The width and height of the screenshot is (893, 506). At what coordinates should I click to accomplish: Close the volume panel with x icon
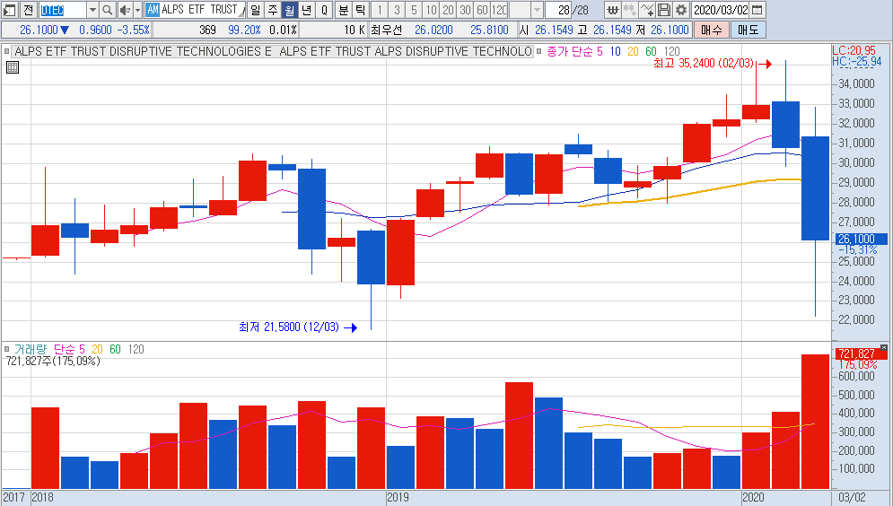[x=883, y=347]
